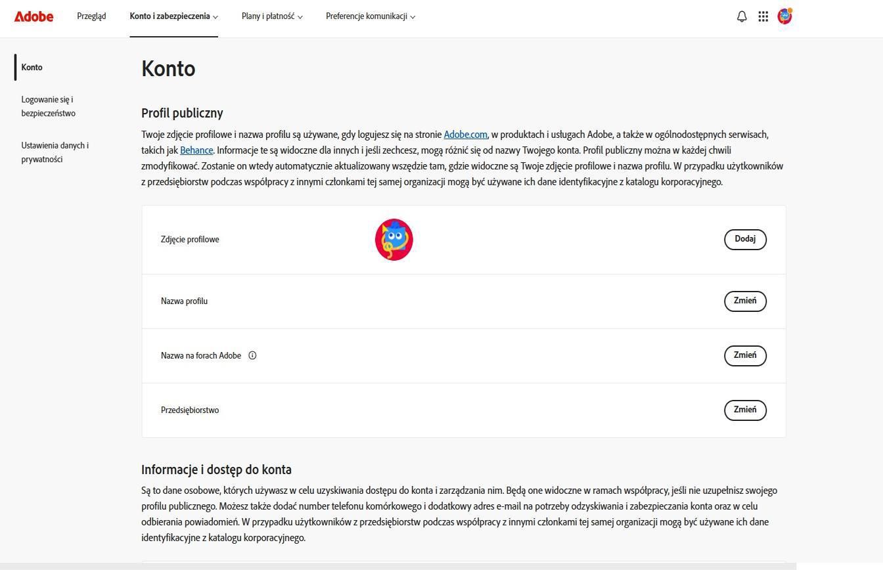Follow the Adobe.com link
Screen dimensions: 883x570
(x=465, y=135)
